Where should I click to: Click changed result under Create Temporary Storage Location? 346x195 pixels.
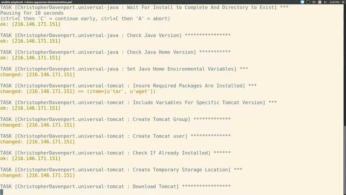pos(37,175)
